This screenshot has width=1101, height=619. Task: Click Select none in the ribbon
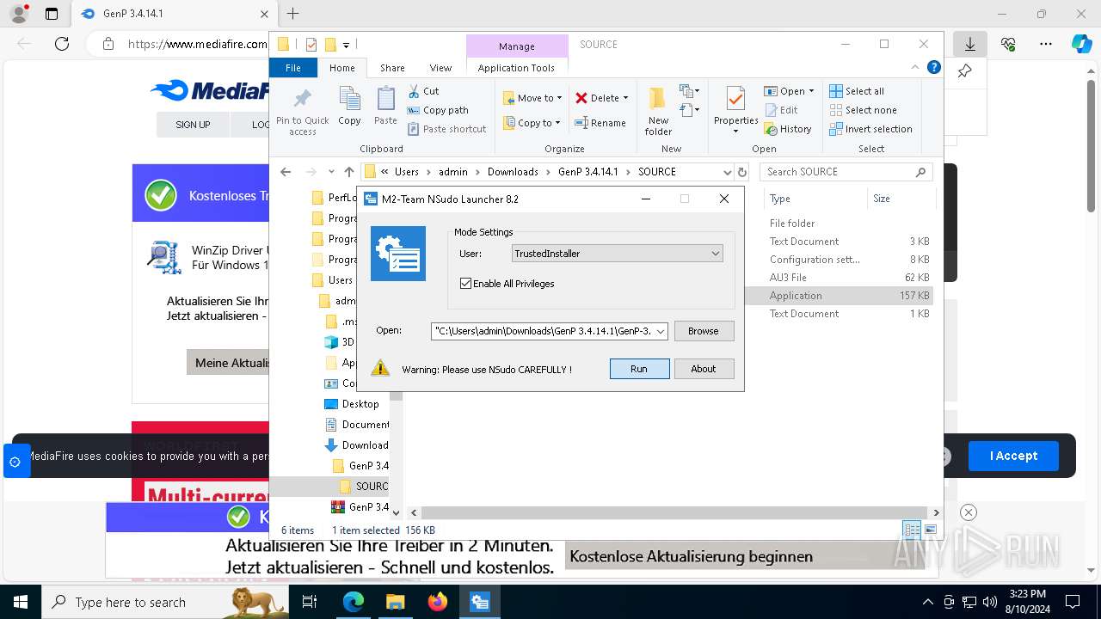pos(863,110)
